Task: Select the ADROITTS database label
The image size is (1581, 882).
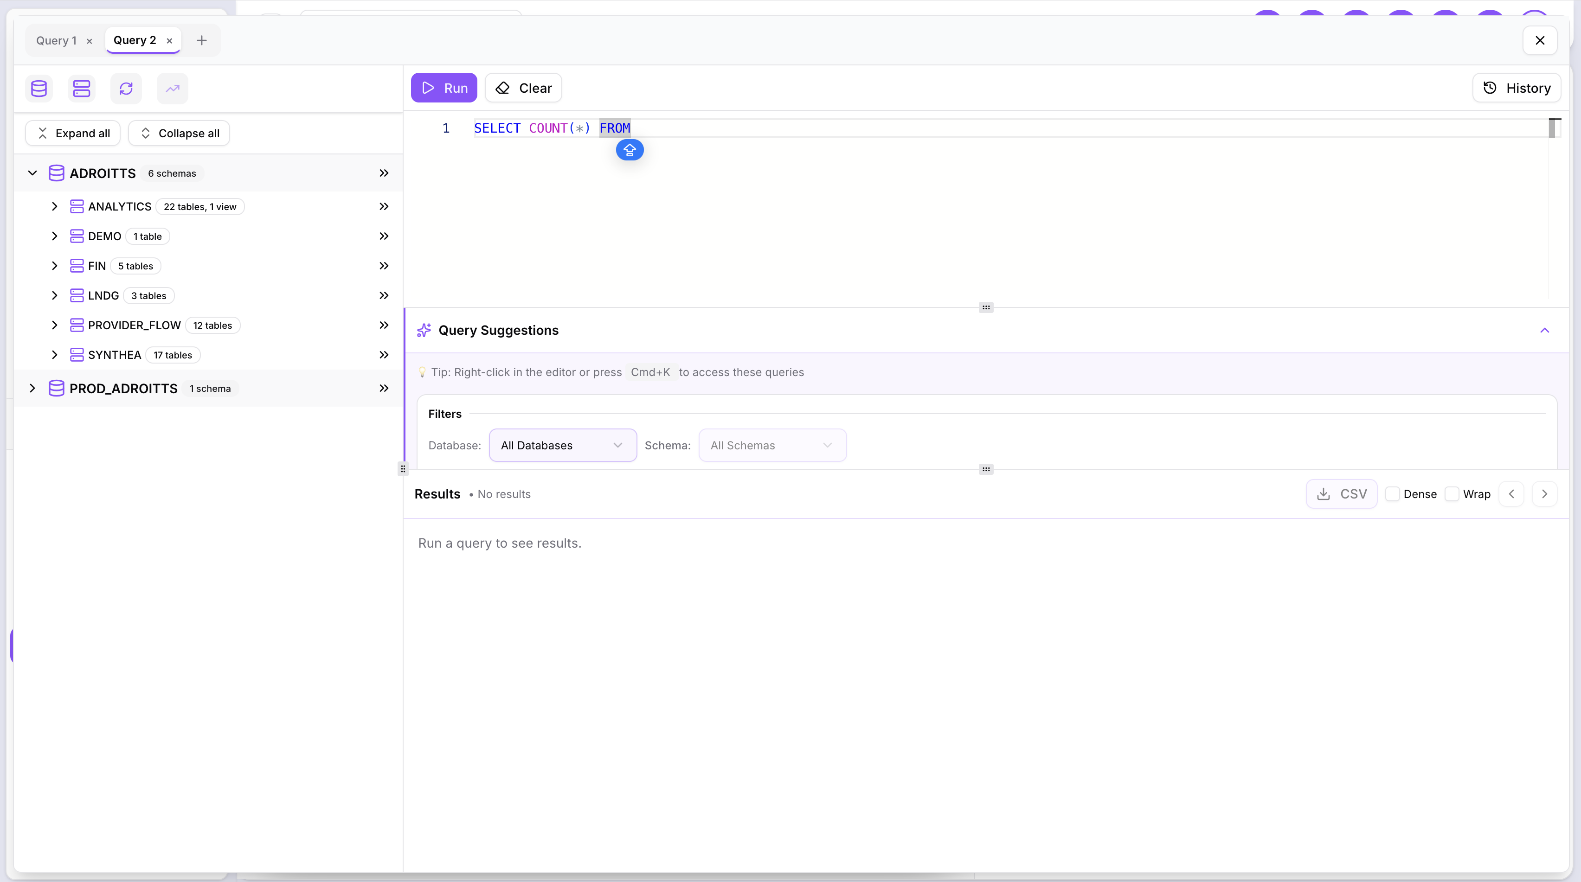Action: (103, 173)
